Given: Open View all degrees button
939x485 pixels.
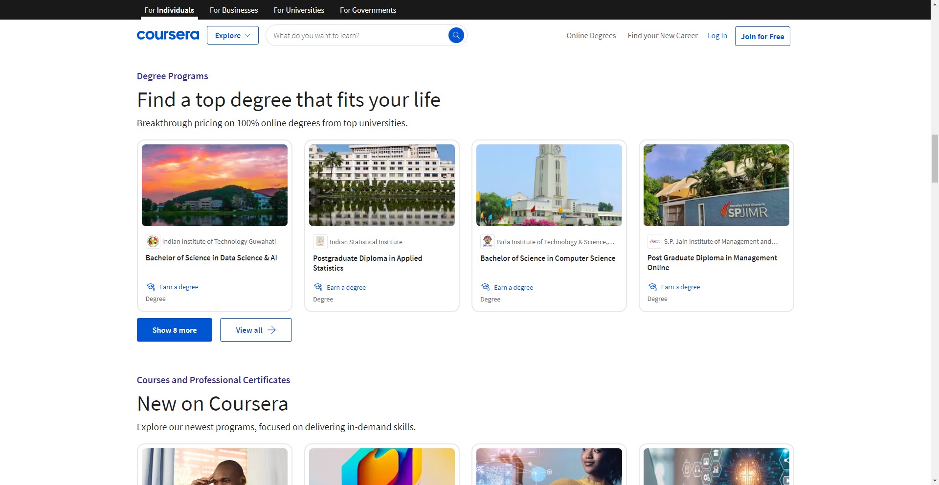Looking at the screenshot, I should (256, 330).
